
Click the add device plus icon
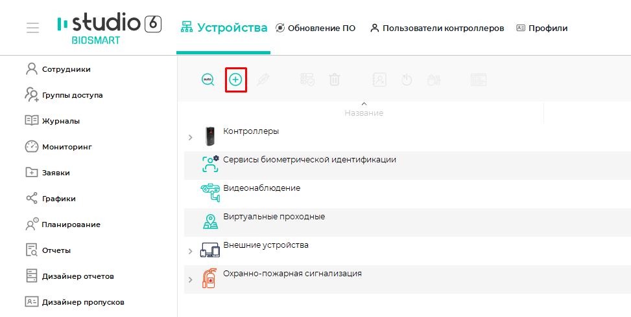235,80
